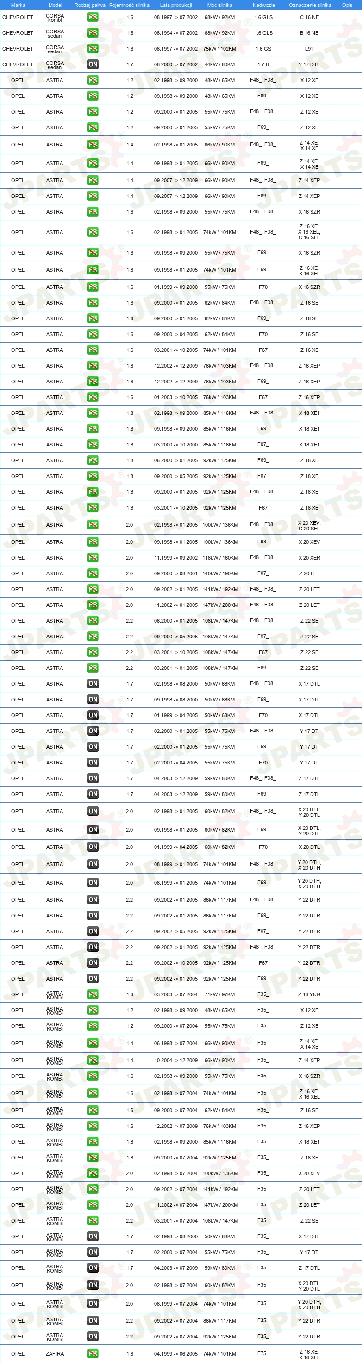Select the 04.2003 -> 07.2009 production years

176,1268
